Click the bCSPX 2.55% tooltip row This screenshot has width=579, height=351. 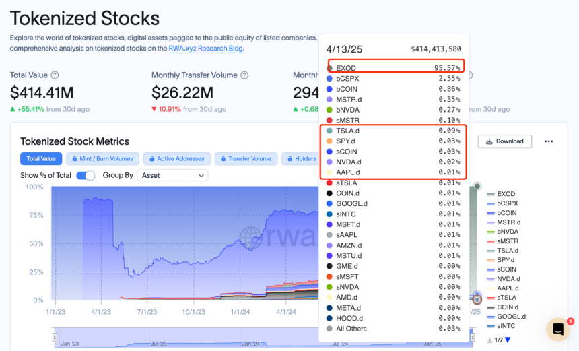(394, 79)
